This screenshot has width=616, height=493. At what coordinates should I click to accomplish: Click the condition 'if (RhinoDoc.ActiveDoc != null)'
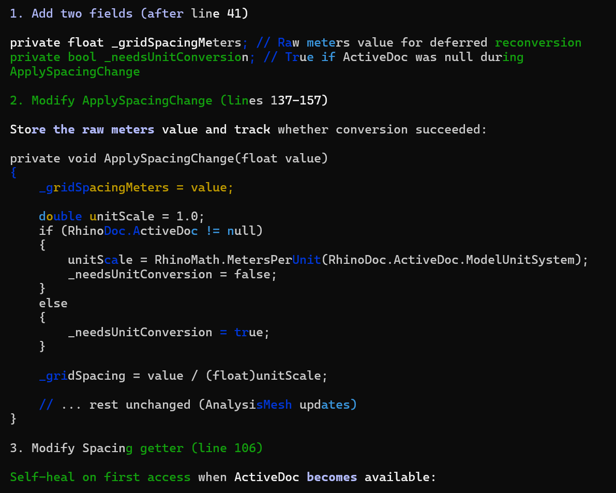pyautogui.click(x=151, y=231)
